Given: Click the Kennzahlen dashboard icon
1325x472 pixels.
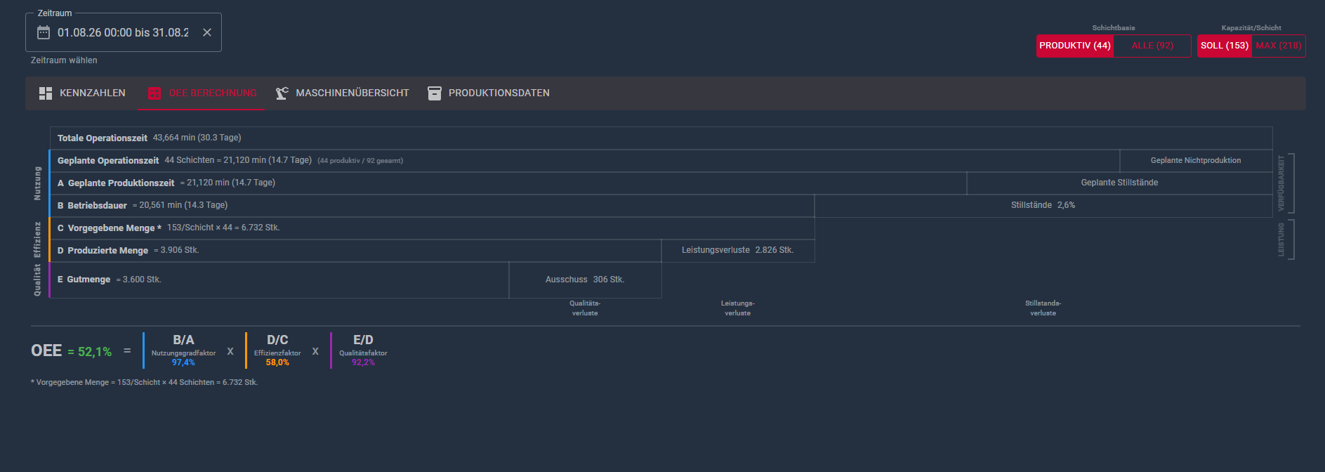Looking at the screenshot, I should pos(46,93).
